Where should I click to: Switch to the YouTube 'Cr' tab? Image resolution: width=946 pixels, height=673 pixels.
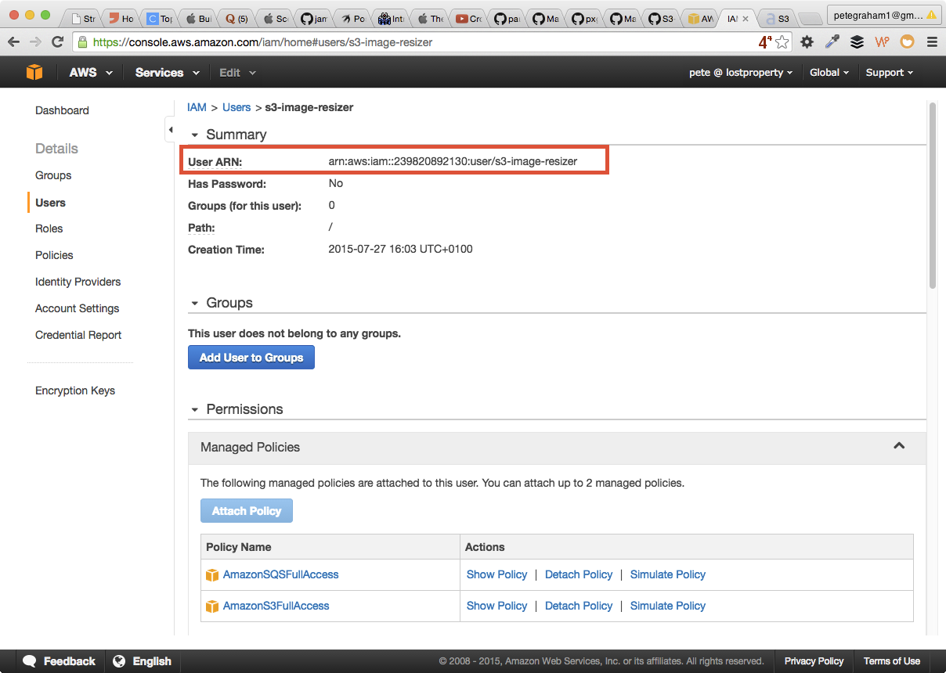468,19
